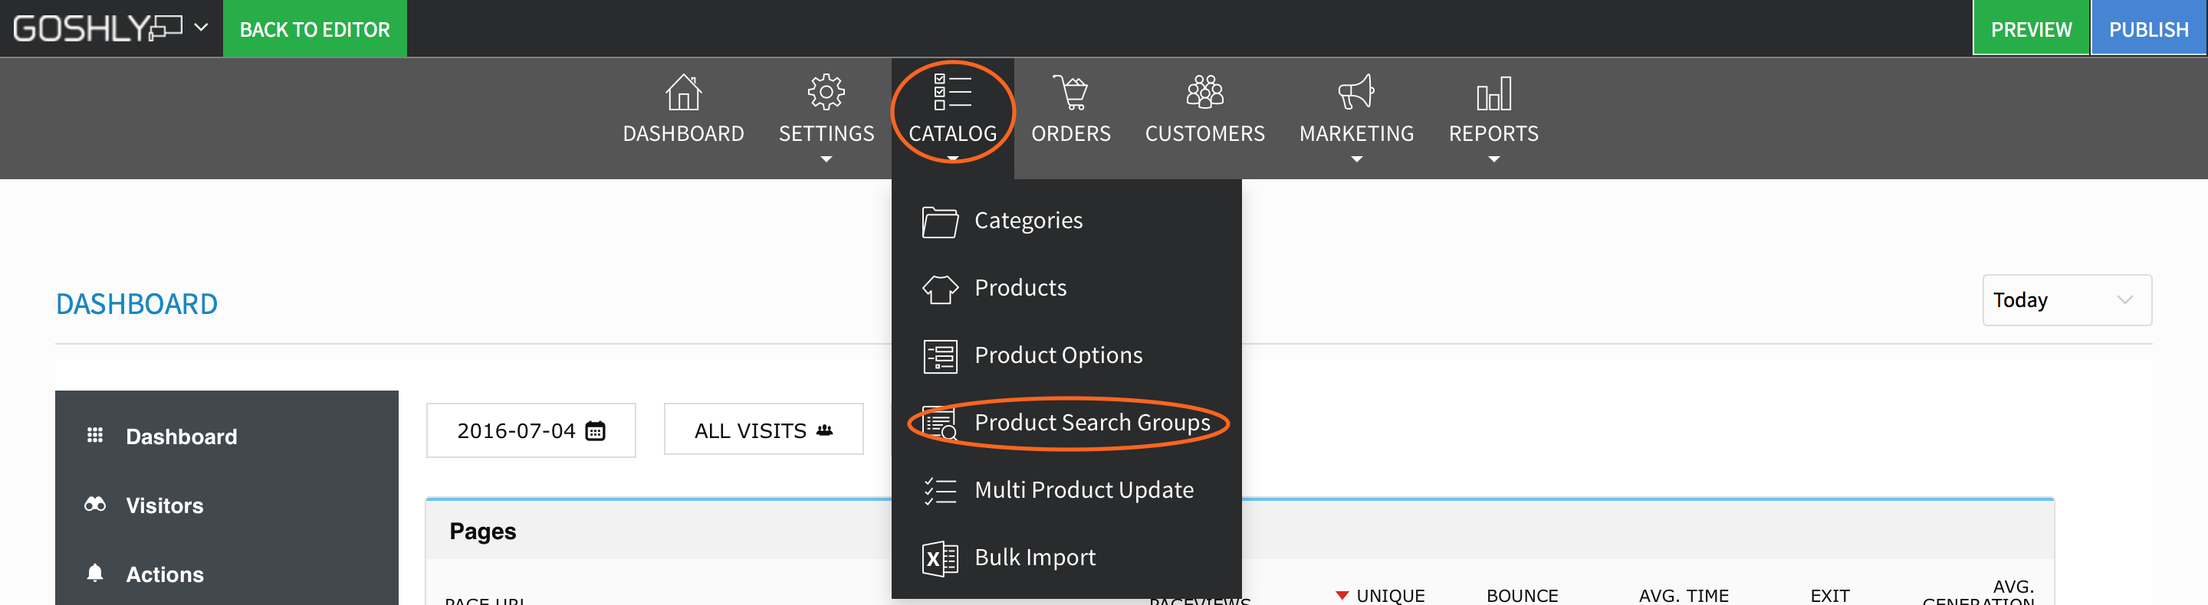Click the PREVIEW button
This screenshot has width=2208, height=605.
click(x=2031, y=29)
